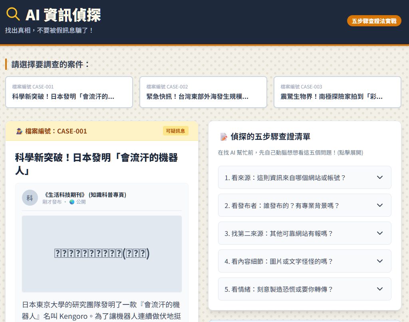The height and width of the screenshot is (322, 409).
Task: Click the magnifying glass logo icon
Action: 13,14
